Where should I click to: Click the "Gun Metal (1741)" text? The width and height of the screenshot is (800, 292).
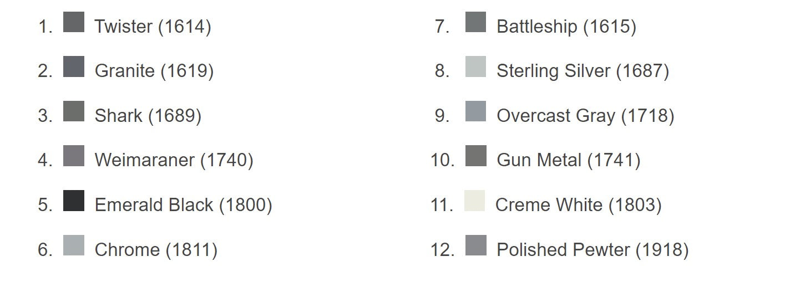[x=568, y=160]
